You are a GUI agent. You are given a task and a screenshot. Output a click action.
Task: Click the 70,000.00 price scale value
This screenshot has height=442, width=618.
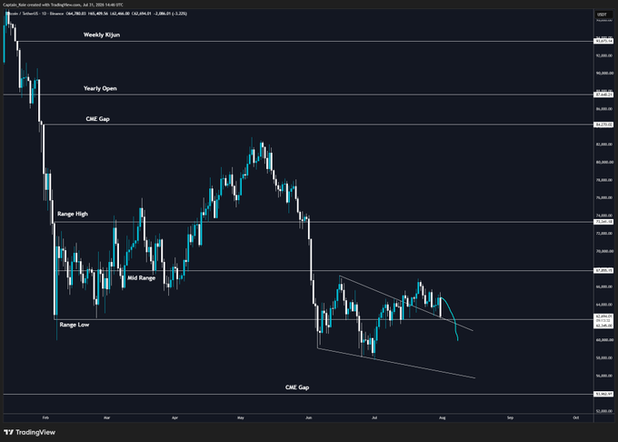[x=605, y=251]
